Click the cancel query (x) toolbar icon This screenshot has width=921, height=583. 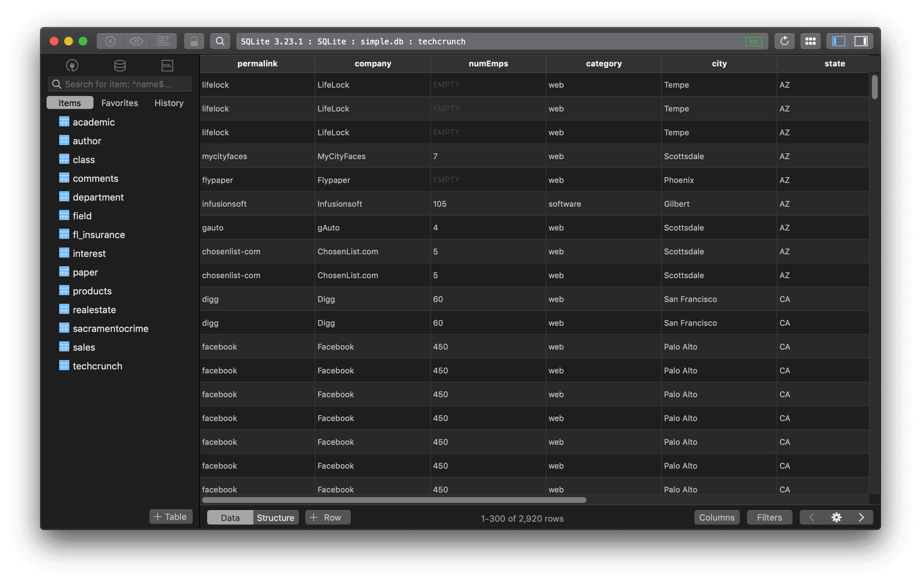pos(110,41)
